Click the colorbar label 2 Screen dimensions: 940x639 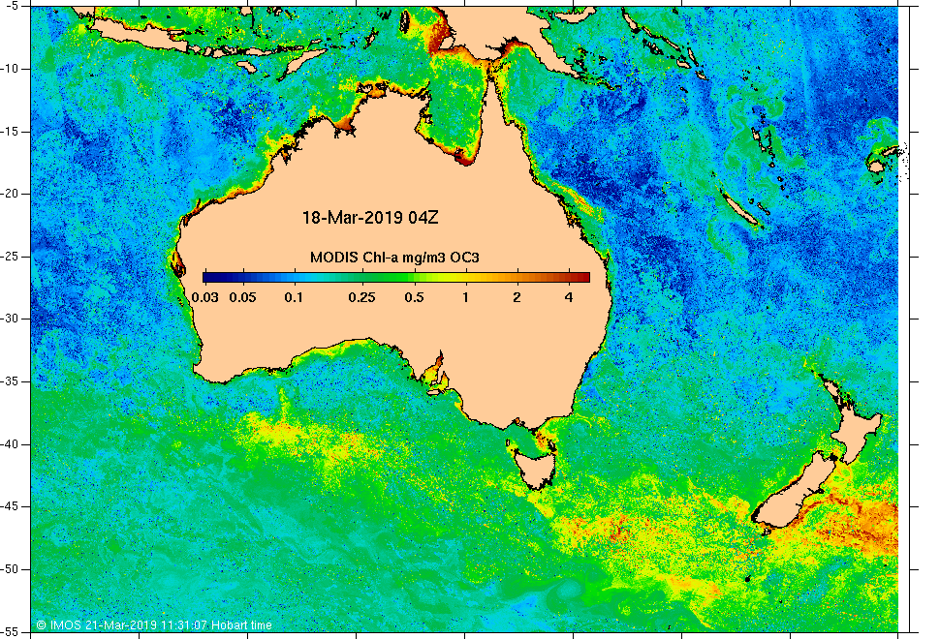point(517,297)
